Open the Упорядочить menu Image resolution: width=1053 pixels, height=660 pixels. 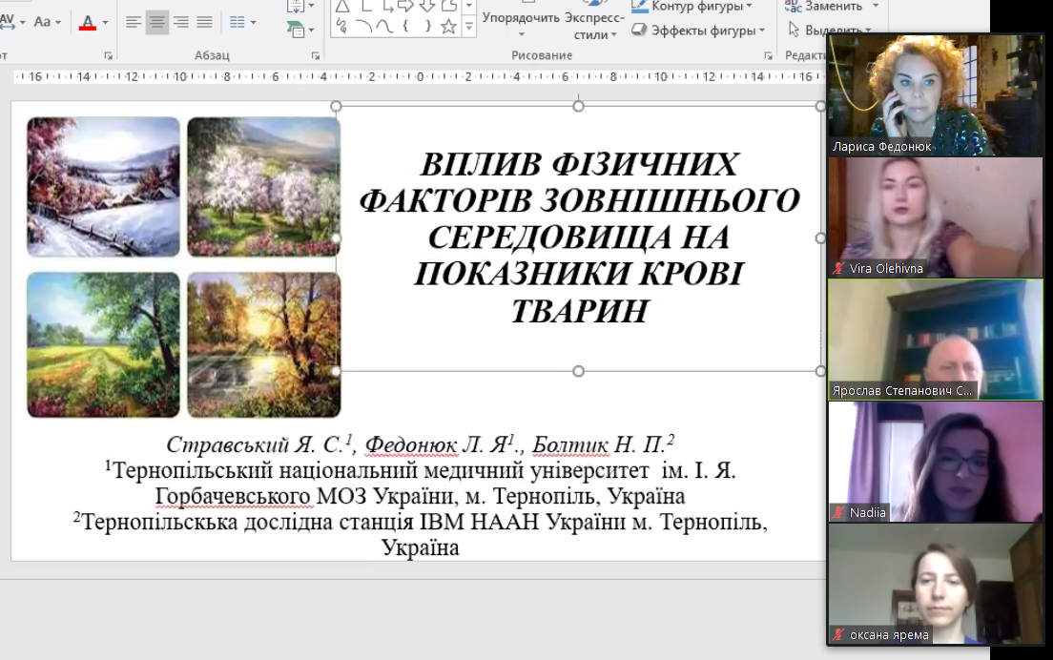(x=521, y=17)
